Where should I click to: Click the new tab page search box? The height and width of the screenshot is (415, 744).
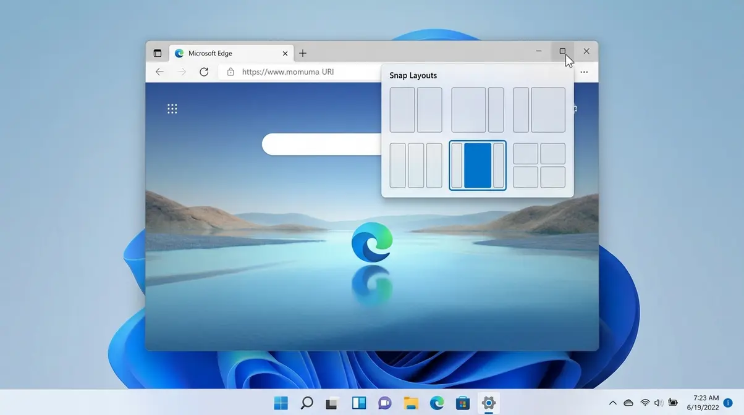(322, 144)
